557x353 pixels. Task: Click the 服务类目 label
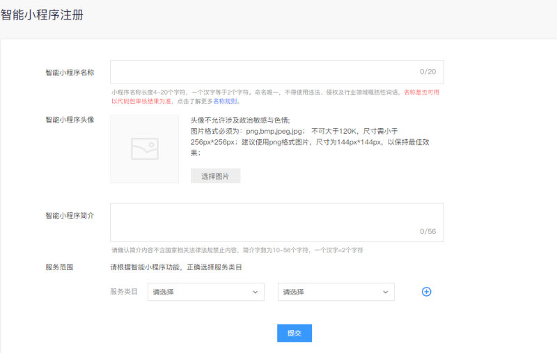point(124,292)
